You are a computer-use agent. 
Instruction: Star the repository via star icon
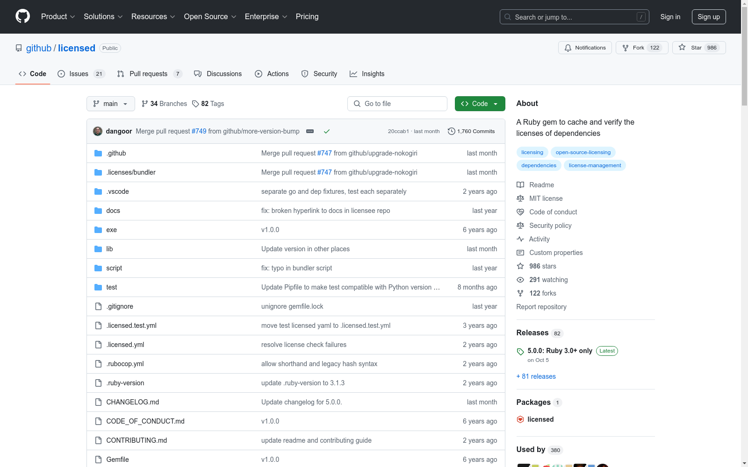pyautogui.click(x=682, y=47)
